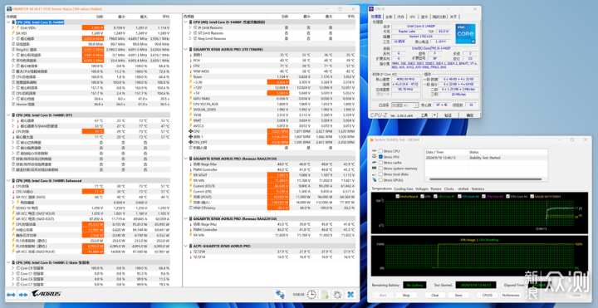Open the Clocks tab in AIDA64
598x308 pixels.
(448, 188)
